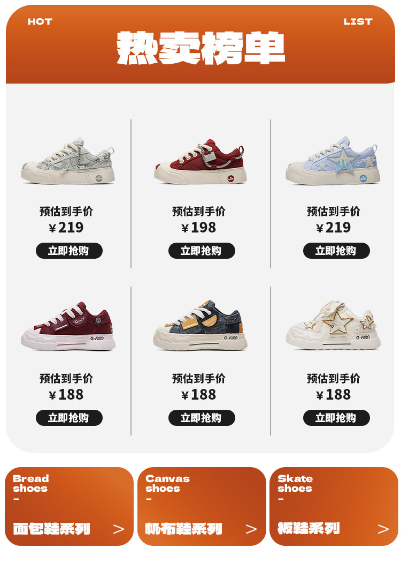Click 立即抢购 under the cream star sneaker
This screenshot has height=563, width=401.
336,418
